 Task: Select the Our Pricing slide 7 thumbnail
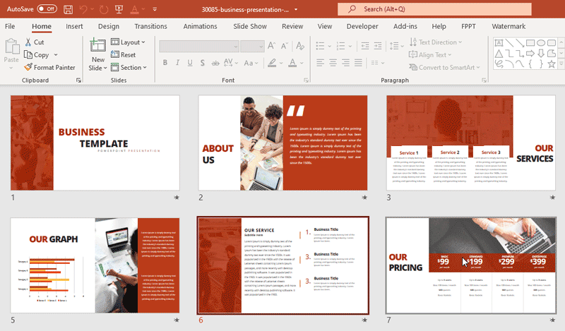tap(470, 265)
